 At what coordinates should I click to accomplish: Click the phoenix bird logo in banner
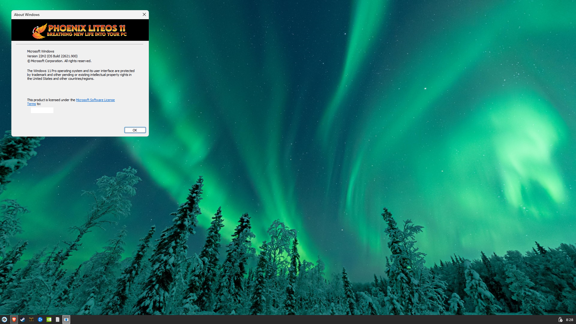[x=39, y=31]
